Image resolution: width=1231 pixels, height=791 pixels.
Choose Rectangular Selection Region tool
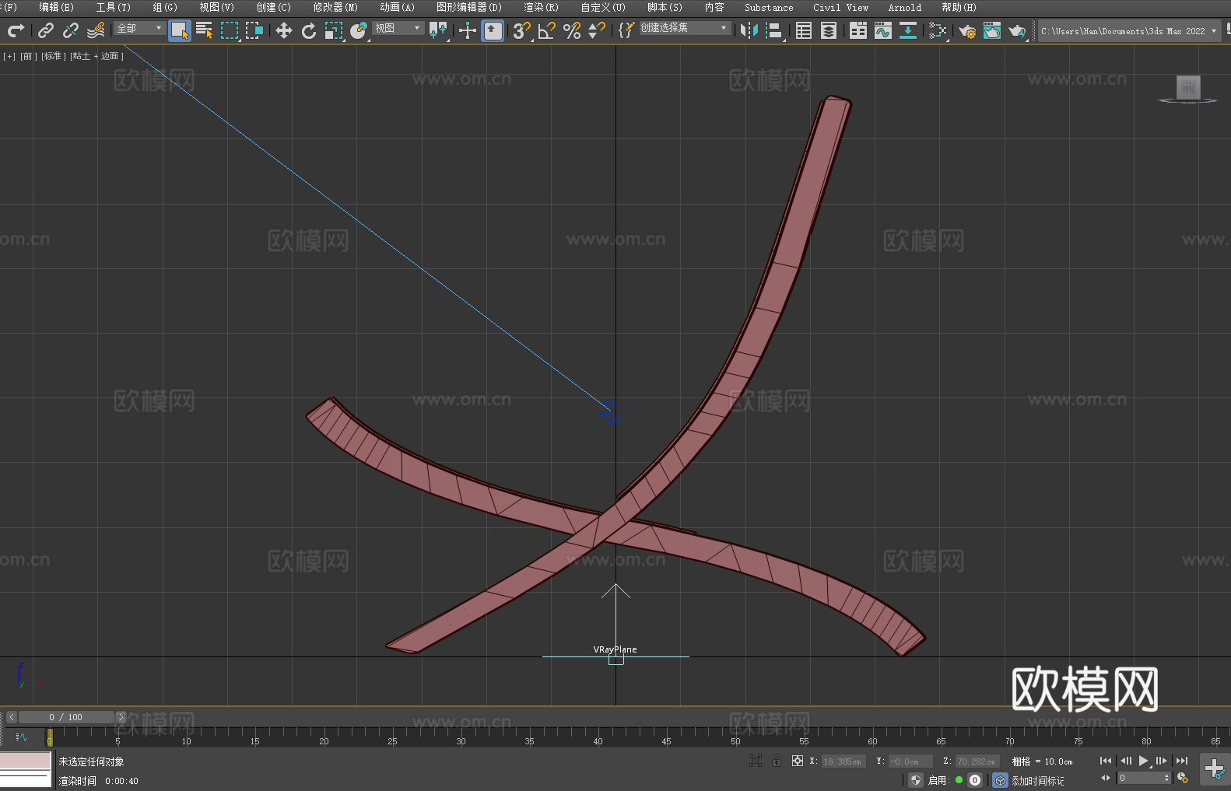point(230,30)
